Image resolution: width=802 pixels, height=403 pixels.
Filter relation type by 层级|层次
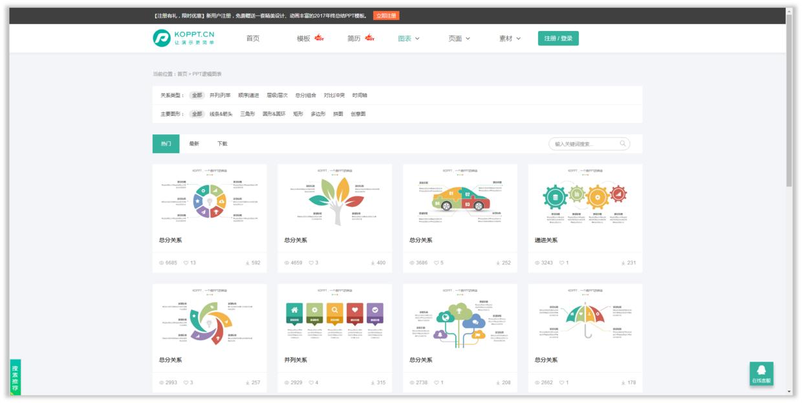tap(277, 95)
